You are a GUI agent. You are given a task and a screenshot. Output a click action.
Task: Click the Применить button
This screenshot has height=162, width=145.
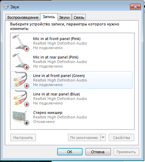[126, 152]
